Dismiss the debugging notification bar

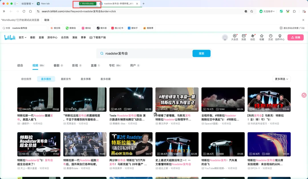point(303,20)
